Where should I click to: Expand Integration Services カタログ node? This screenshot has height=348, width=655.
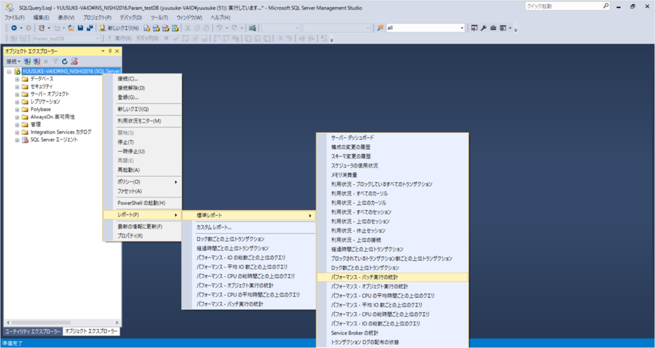17,132
